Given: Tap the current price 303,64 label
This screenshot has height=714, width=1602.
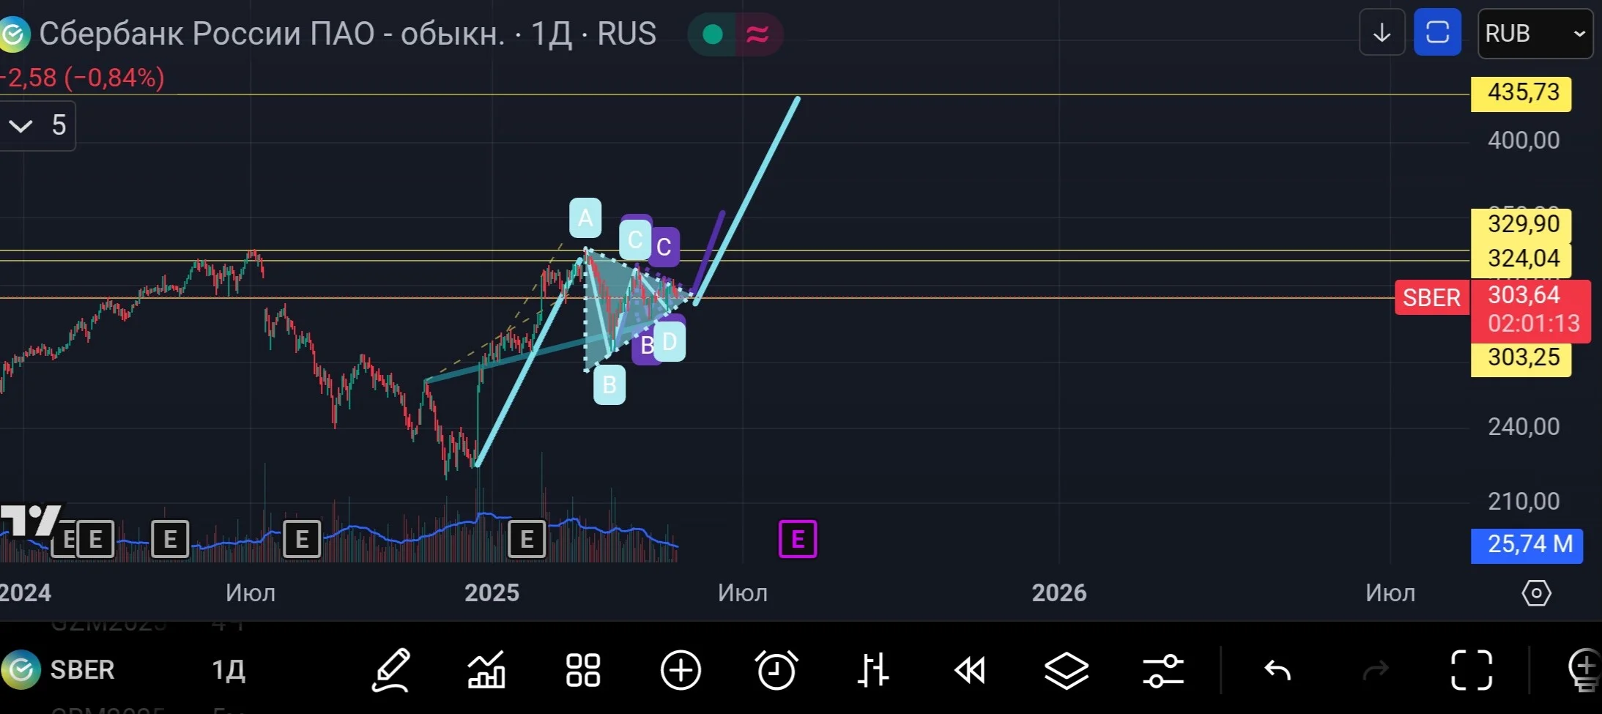Looking at the screenshot, I should [1524, 295].
